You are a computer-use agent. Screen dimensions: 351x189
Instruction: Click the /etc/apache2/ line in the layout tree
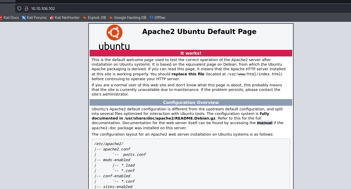pyautogui.click(x=109, y=144)
